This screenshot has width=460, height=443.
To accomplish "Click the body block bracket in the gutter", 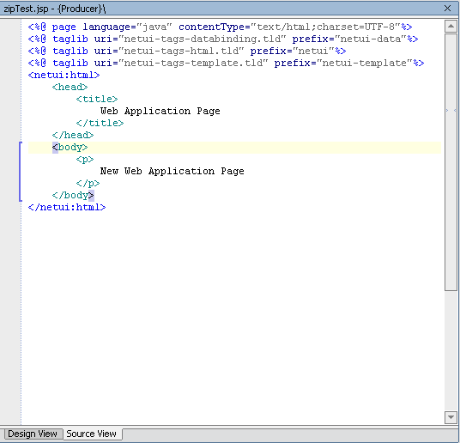I will (21, 172).
